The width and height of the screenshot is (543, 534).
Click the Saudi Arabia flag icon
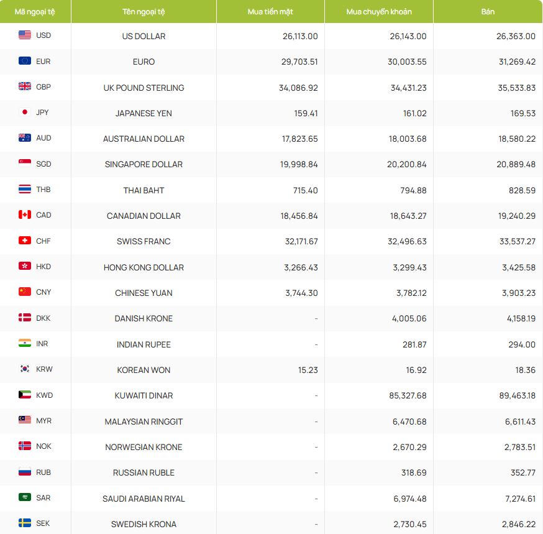(25, 497)
